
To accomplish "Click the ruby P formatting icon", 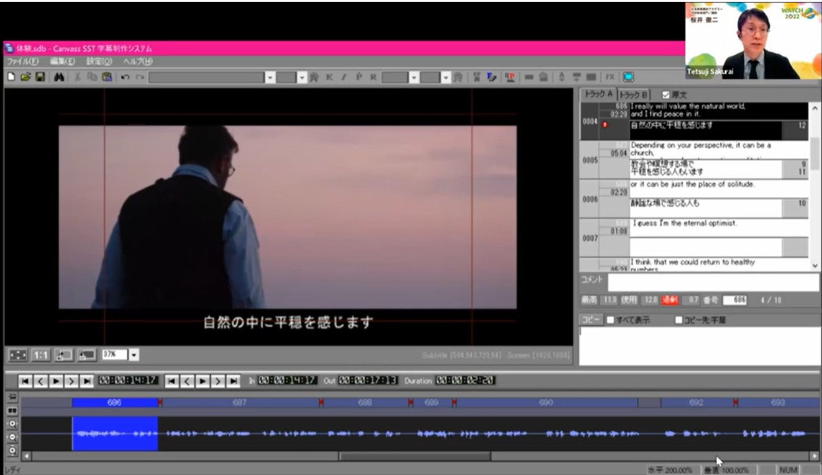I will click(358, 77).
